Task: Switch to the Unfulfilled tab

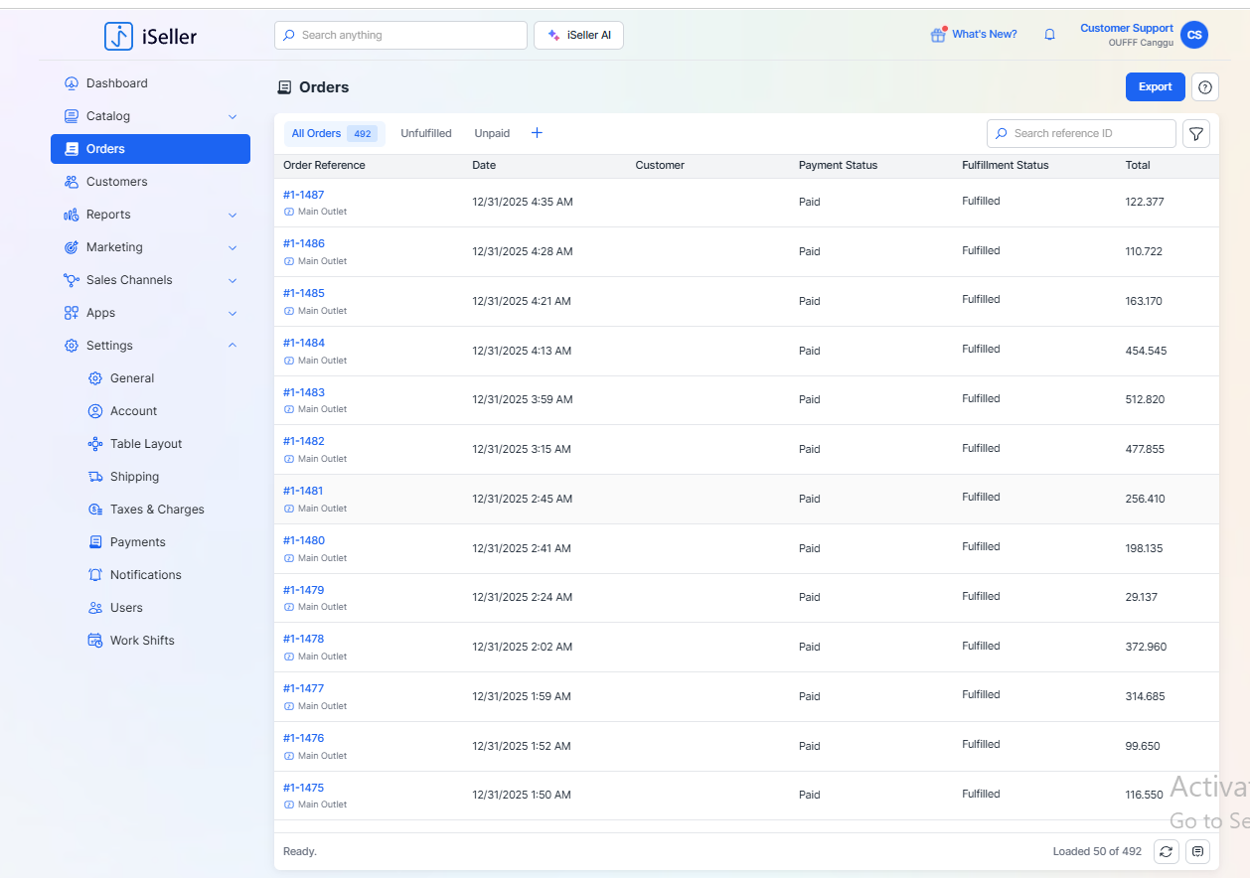Action: tap(425, 133)
